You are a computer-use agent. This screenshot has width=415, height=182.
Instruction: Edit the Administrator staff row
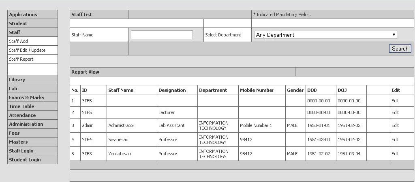pyautogui.click(x=395, y=125)
